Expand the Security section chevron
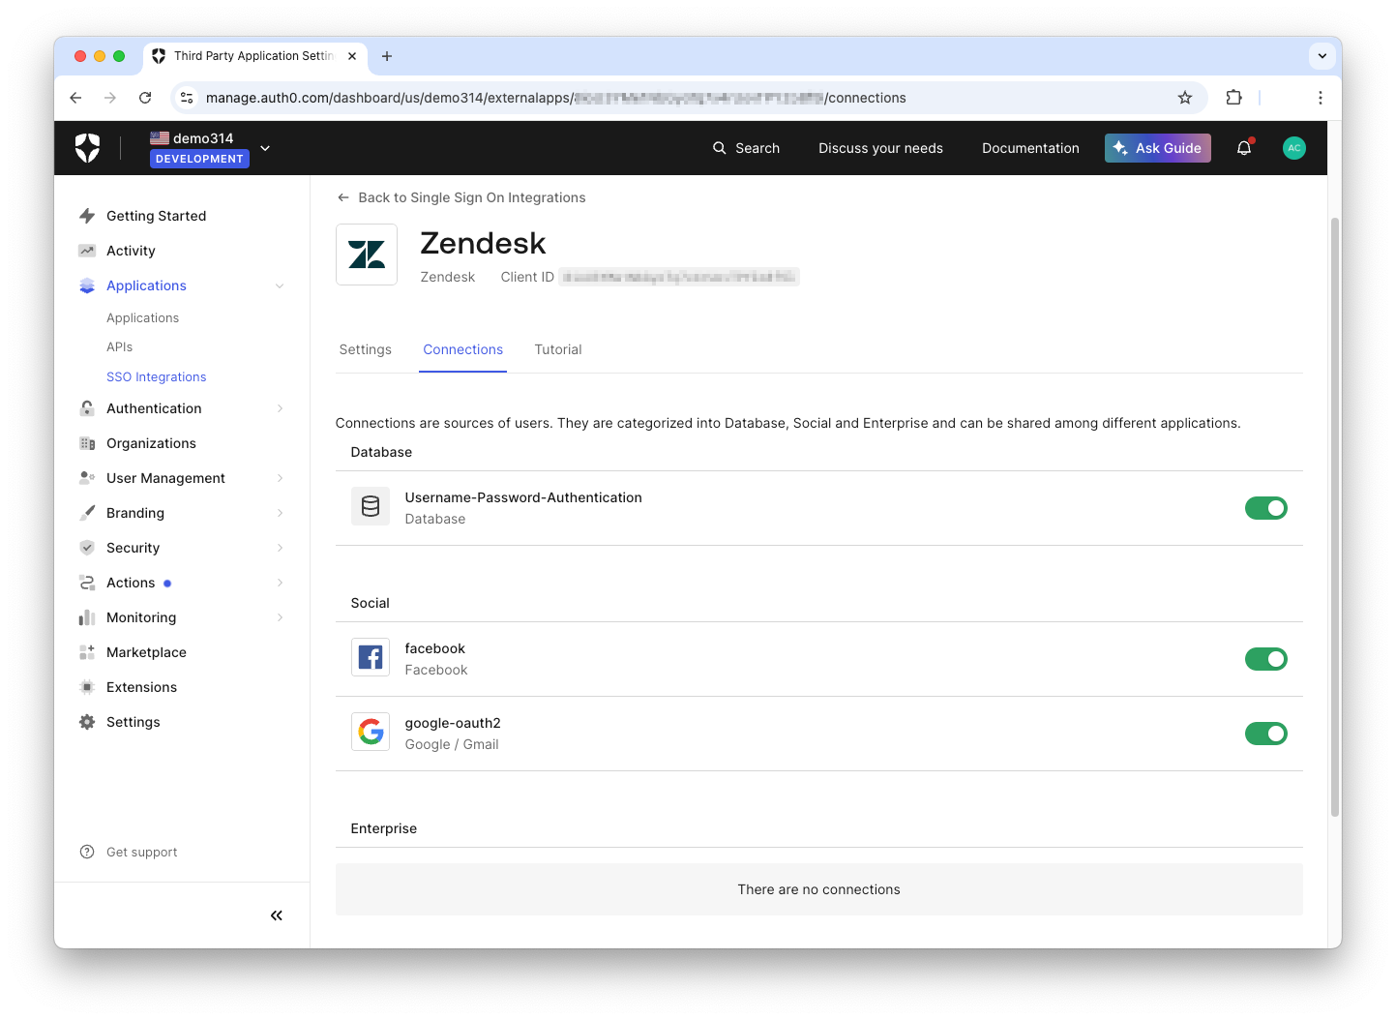 click(280, 548)
